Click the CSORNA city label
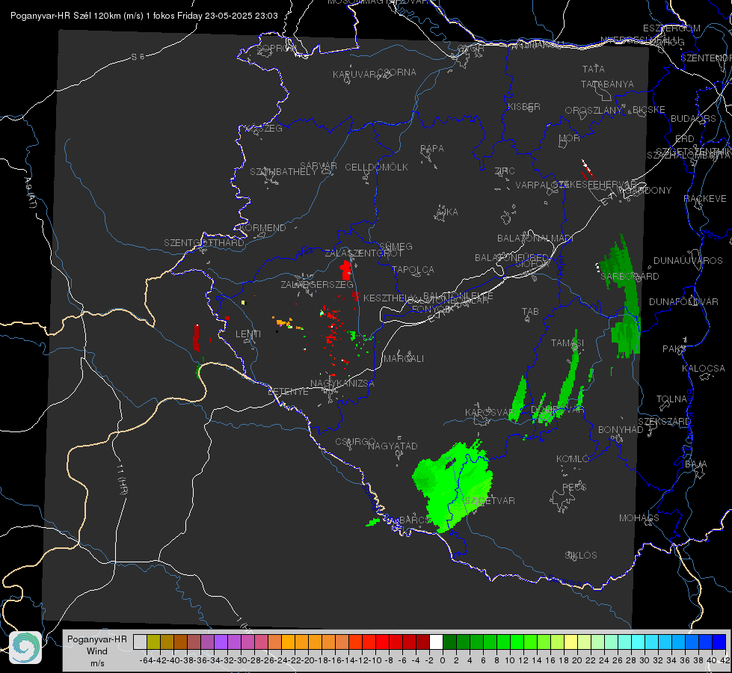This screenshot has height=673, width=732. click(397, 73)
